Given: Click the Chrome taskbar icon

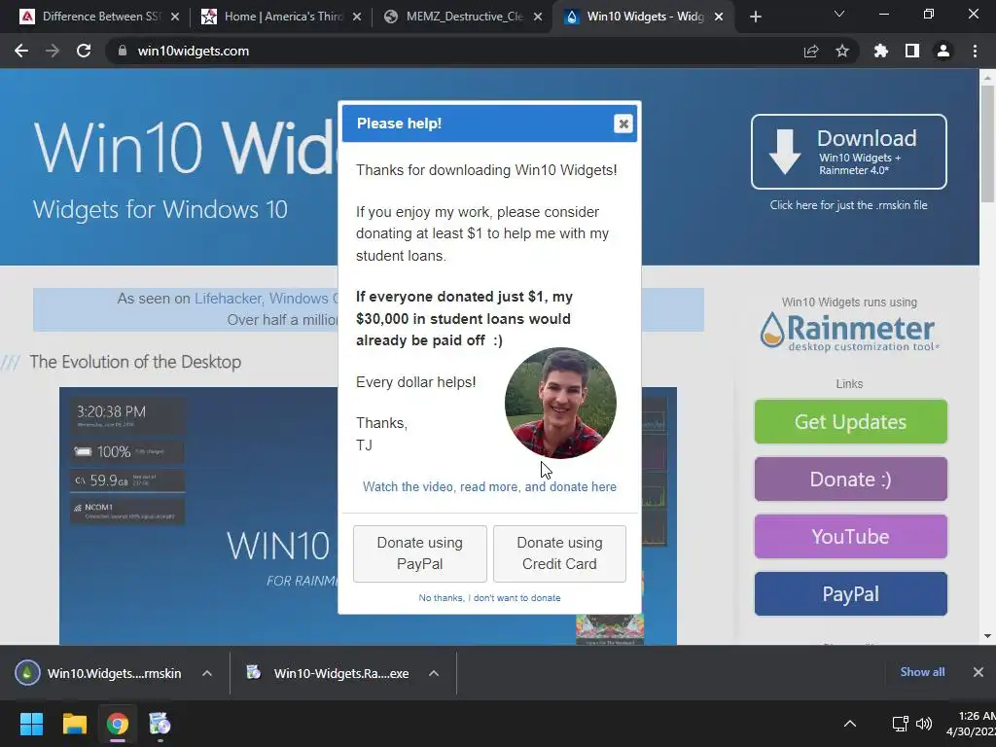Looking at the screenshot, I should pos(118,724).
